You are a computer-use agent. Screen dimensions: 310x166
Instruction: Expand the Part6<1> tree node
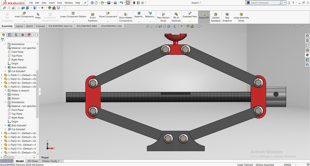pyautogui.click(x=2, y=75)
